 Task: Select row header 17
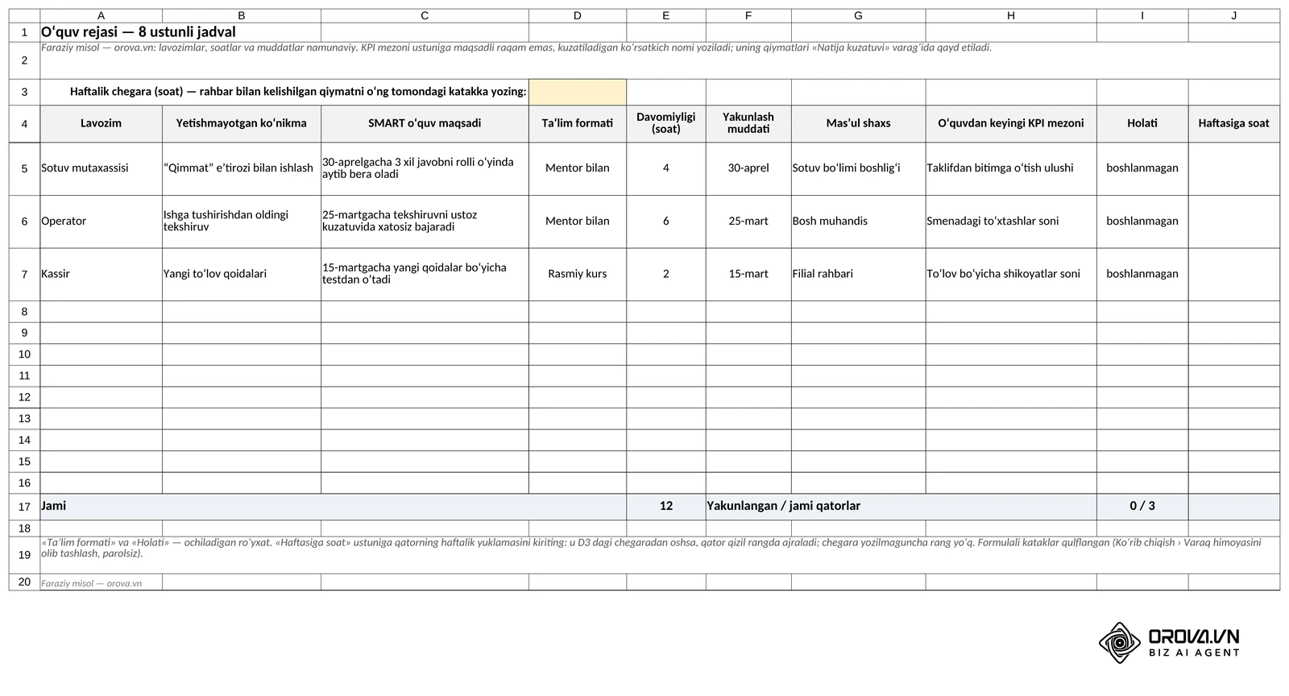(24, 507)
